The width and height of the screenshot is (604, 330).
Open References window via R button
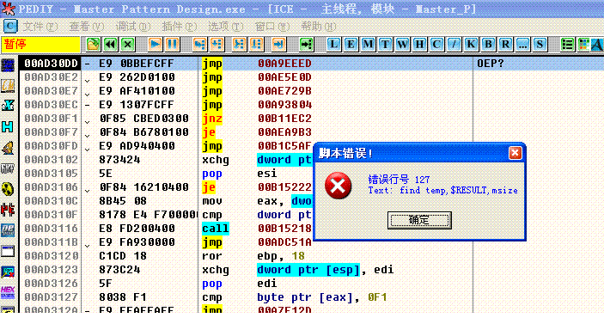(x=505, y=45)
